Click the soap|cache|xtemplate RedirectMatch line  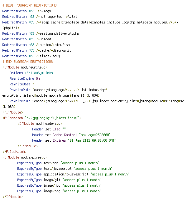(91, 22)
